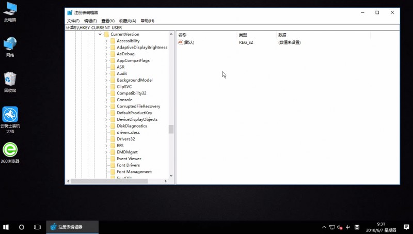Select the drivers.desc folder icon

(x=113, y=132)
